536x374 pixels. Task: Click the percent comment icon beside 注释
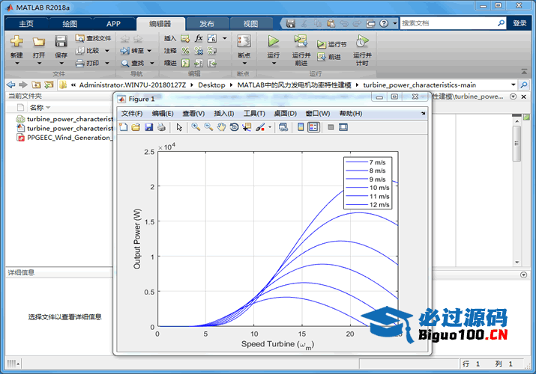pos(185,51)
